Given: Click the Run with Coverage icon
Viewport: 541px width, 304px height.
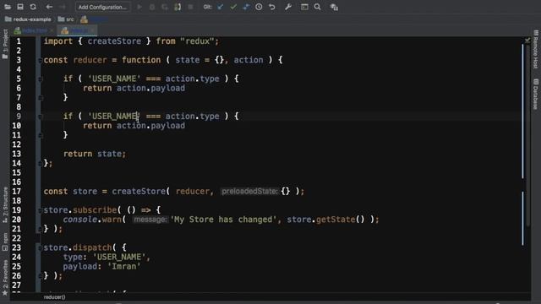Looking at the screenshot, I should click(165, 7).
